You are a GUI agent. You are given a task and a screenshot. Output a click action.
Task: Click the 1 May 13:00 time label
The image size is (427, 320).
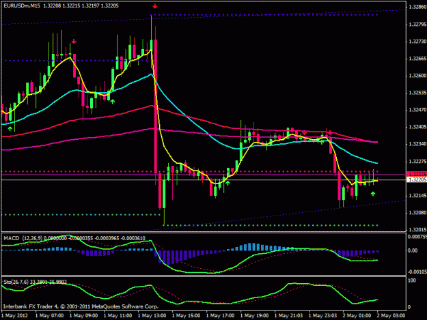152,316
